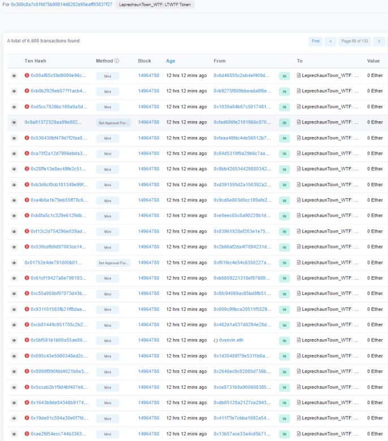Click eye icon for 0x931101563fb21ff8dae
The height and width of the screenshot is (441, 388).
14,309
